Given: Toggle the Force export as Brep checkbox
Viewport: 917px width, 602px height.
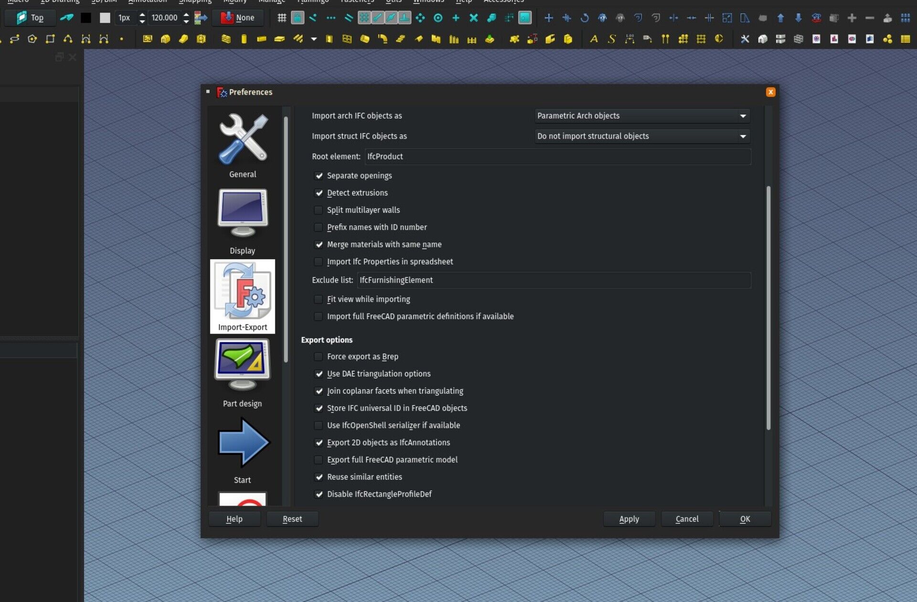Looking at the screenshot, I should [x=319, y=356].
